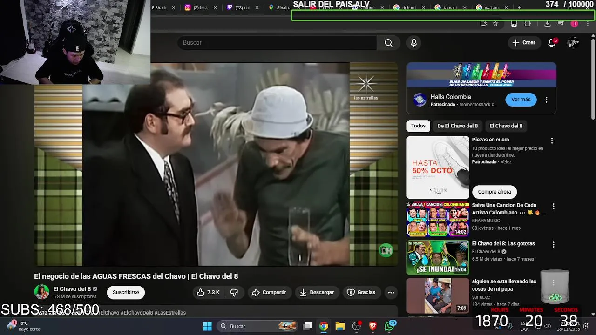The width and height of the screenshot is (596, 335).
Task: Open 'Salva Una Cancion' video thumbnail
Action: [438, 219]
